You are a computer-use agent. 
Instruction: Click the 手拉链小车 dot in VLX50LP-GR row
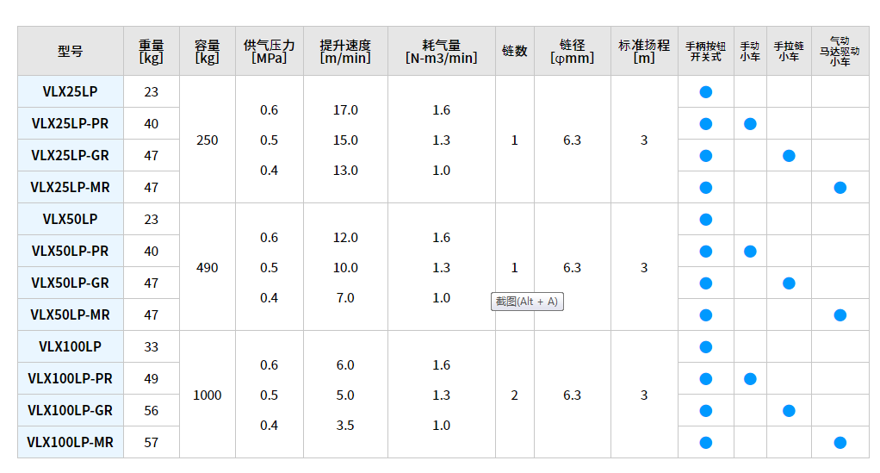point(789,283)
